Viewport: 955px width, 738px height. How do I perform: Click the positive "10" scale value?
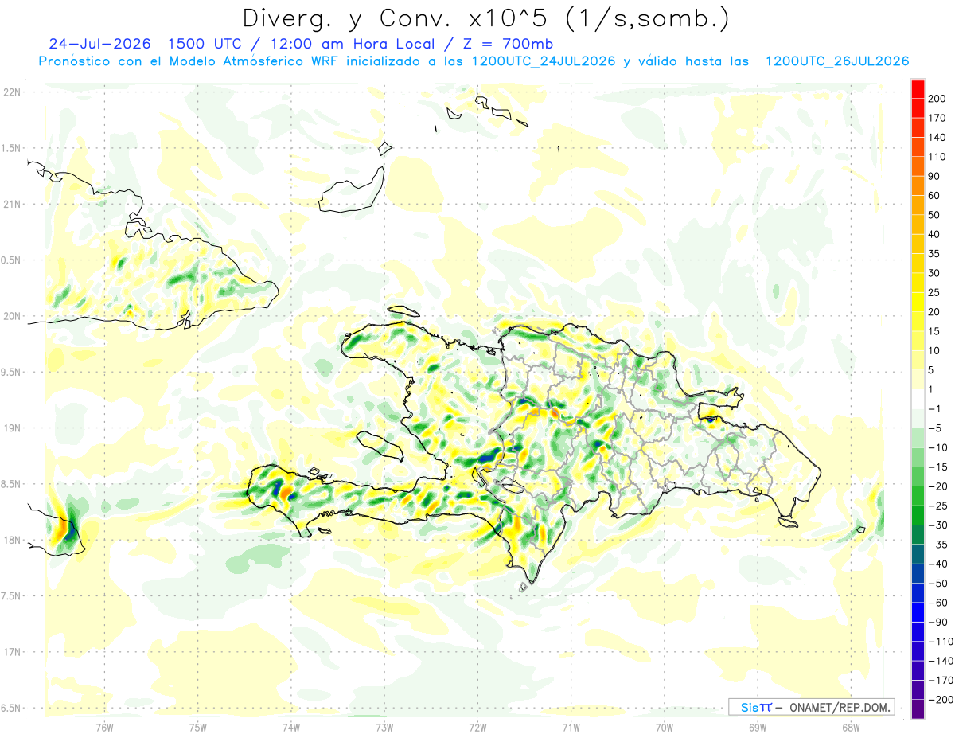click(x=934, y=350)
